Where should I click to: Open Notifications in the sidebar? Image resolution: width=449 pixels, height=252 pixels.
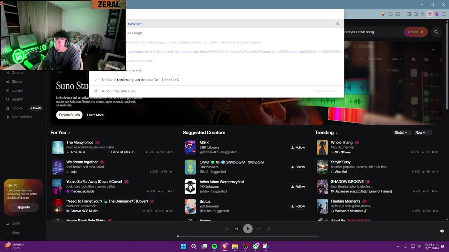pos(19,117)
